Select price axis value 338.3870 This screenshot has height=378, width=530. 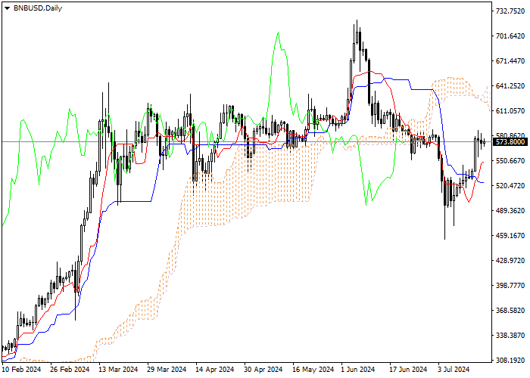(510, 336)
